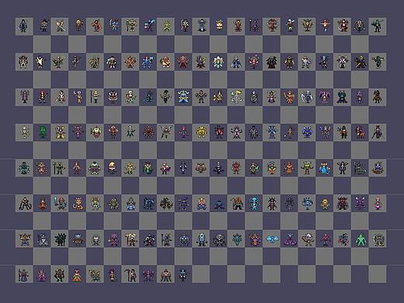Click the lime green glowing creature sprite
Image resolution: width=404 pixels, height=303 pixels.
click(166, 26)
